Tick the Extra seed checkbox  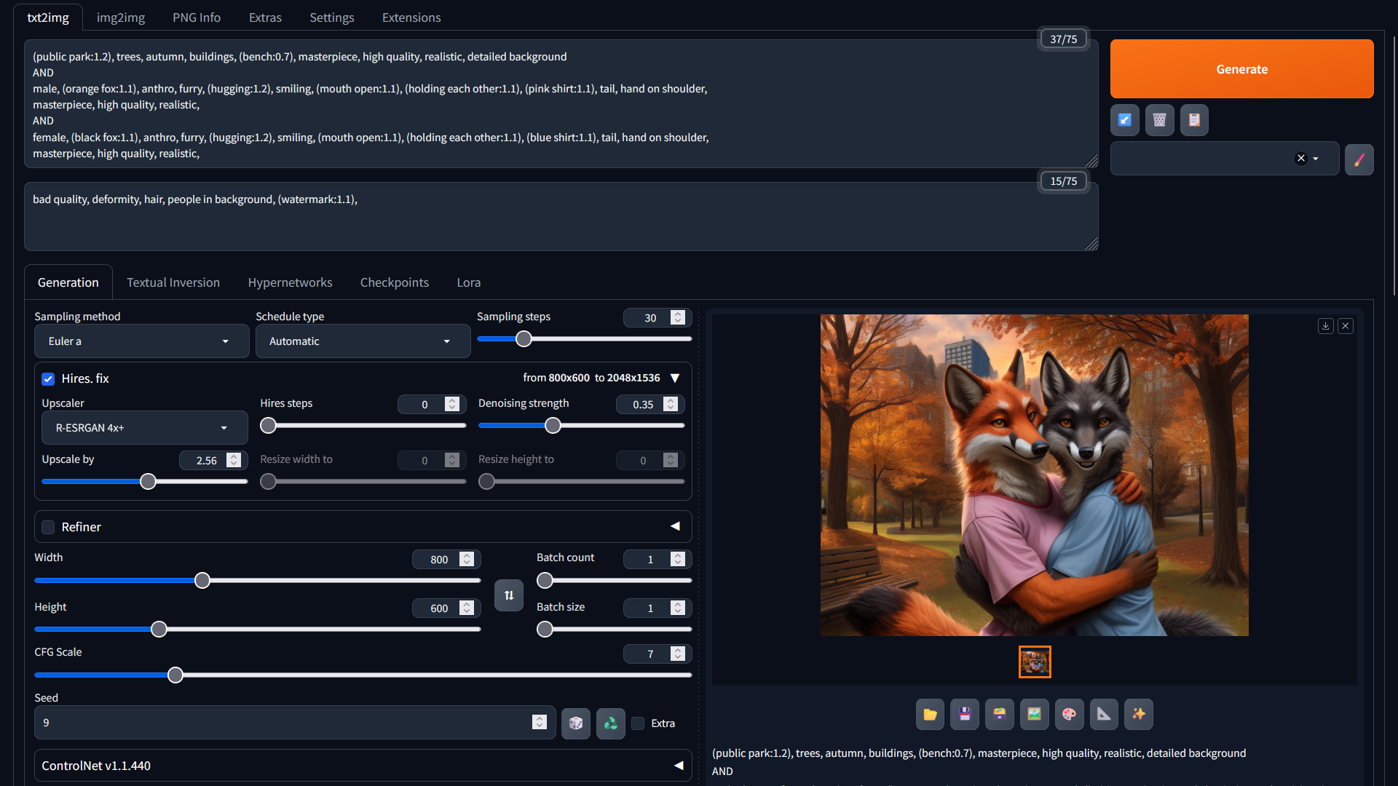click(x=638, y=723)
